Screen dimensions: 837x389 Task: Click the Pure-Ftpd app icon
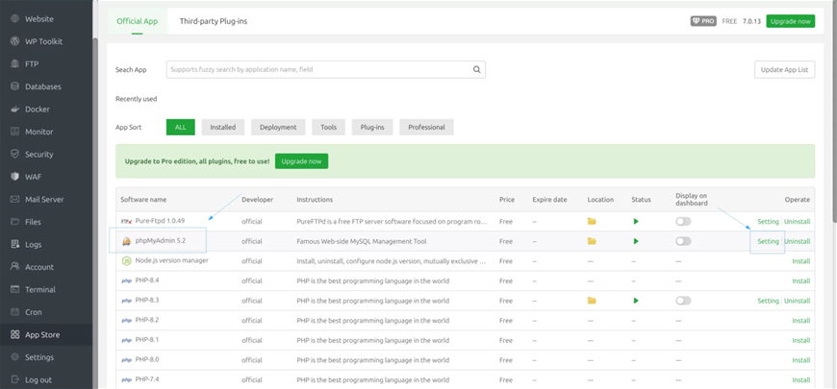tap(126, 221)
